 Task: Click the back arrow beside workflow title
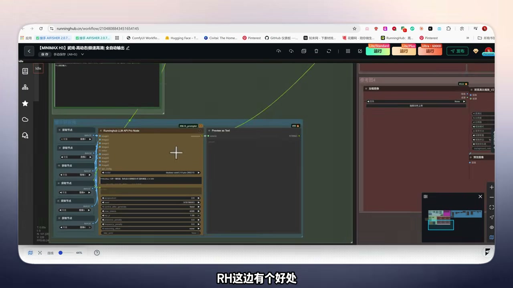tap(29, 51)
